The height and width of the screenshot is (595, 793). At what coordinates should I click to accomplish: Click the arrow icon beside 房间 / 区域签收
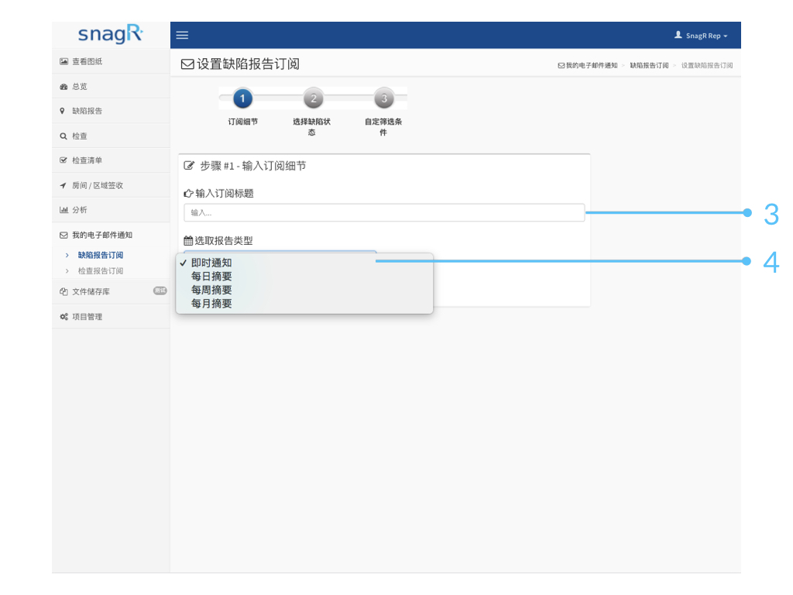(64, 185)
